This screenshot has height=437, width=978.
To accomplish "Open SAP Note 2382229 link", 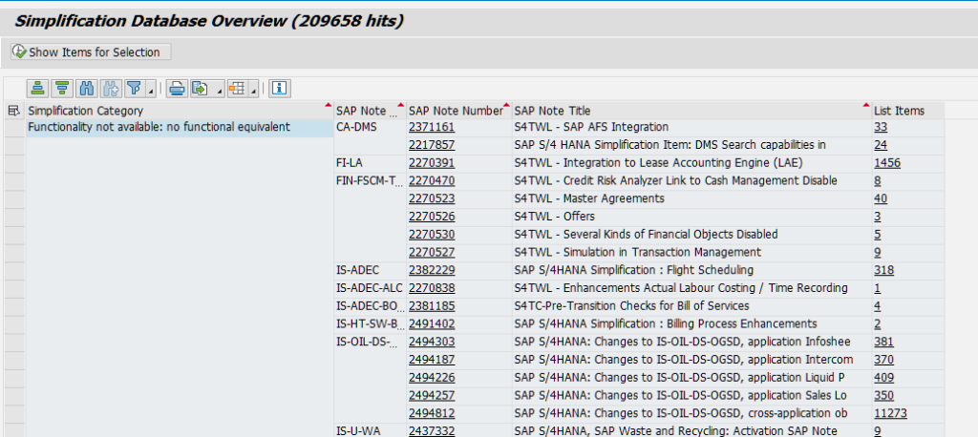I will 432,271.
